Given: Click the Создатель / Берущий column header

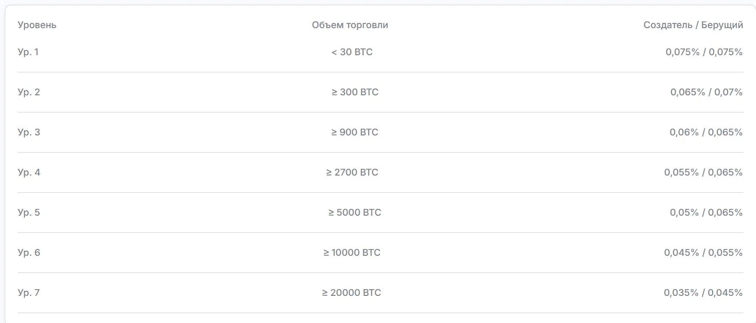Looking at the screenshot, I should pyautogui.click(x=693, y=25).
